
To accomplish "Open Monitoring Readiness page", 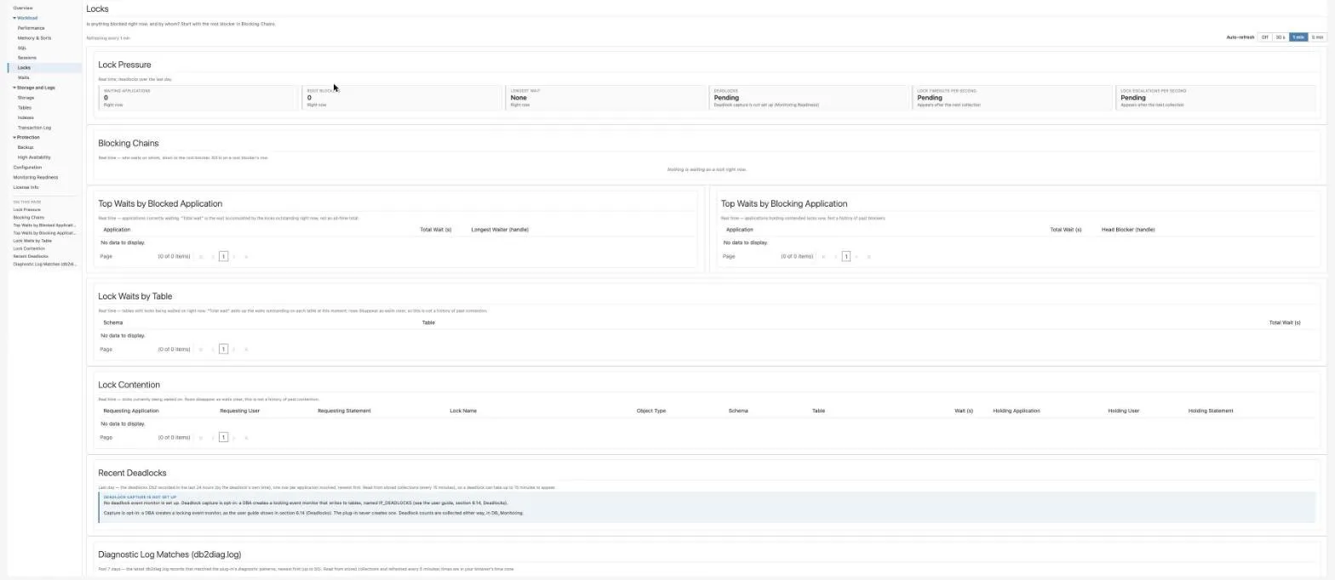I will click(x=36, y=177).
